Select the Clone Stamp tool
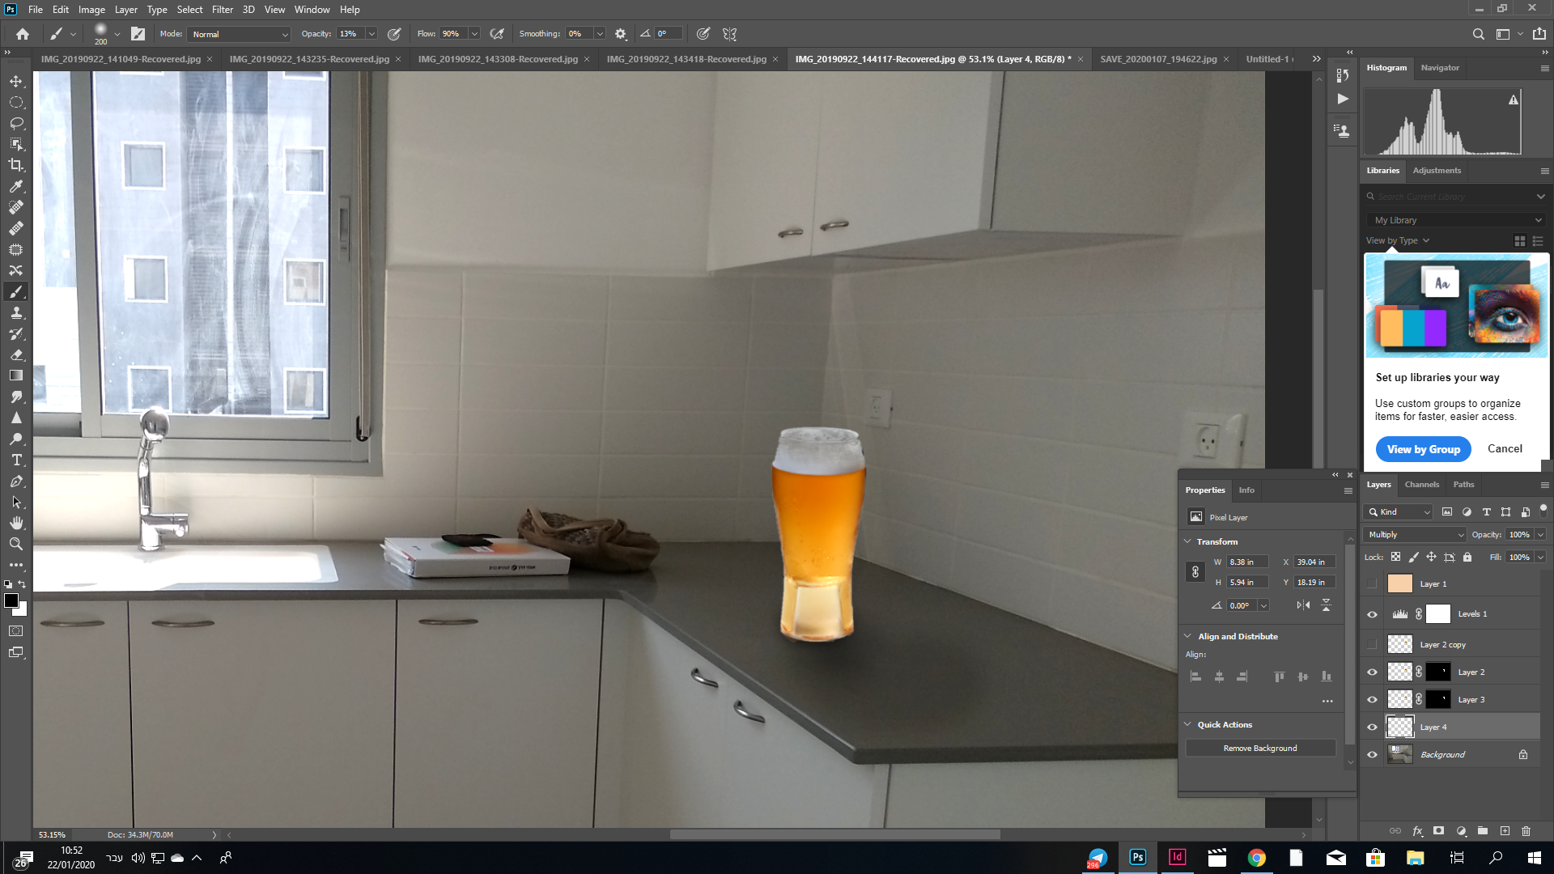The height and width of the screenshot is (874, 1554). point(16,312)
